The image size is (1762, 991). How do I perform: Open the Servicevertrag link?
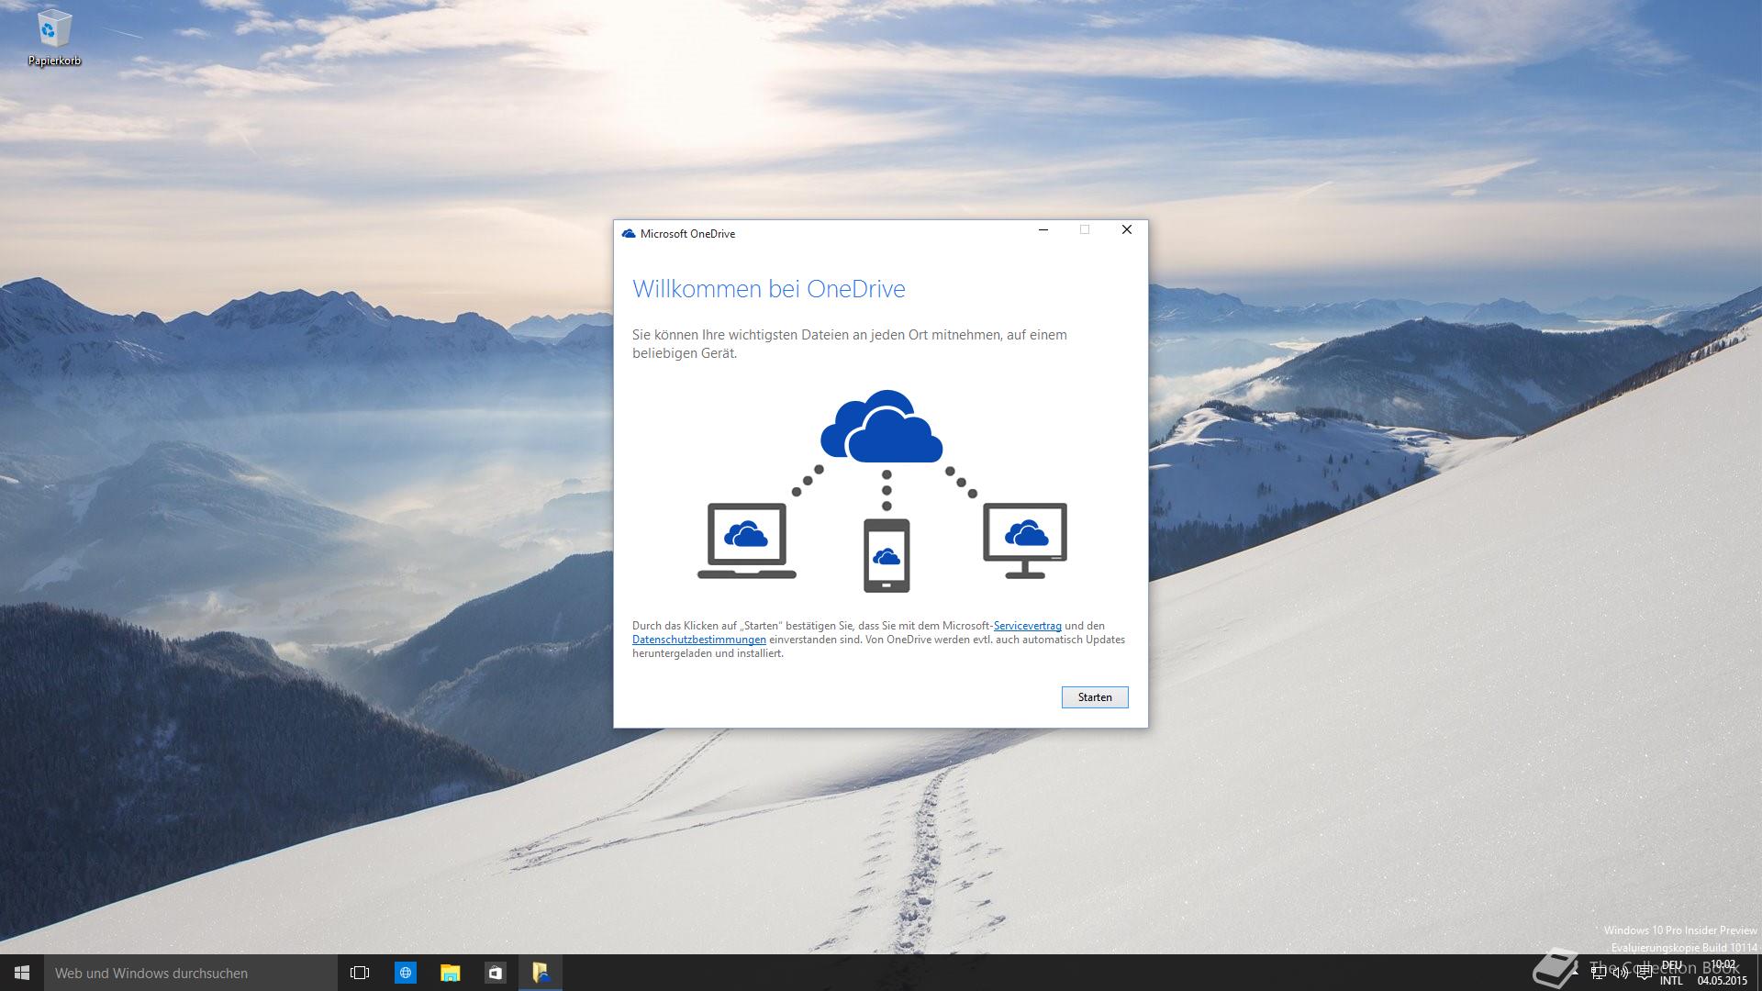tap(1027, 626)
